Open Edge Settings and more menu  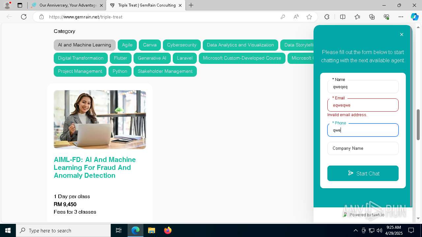[x=401, y=17]
